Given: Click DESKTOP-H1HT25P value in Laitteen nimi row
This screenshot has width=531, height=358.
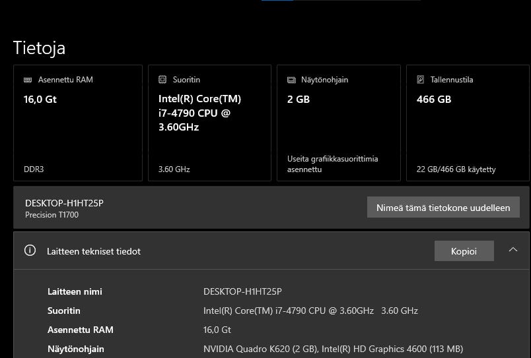Looking at the screenshot, I should click(242, 291).
